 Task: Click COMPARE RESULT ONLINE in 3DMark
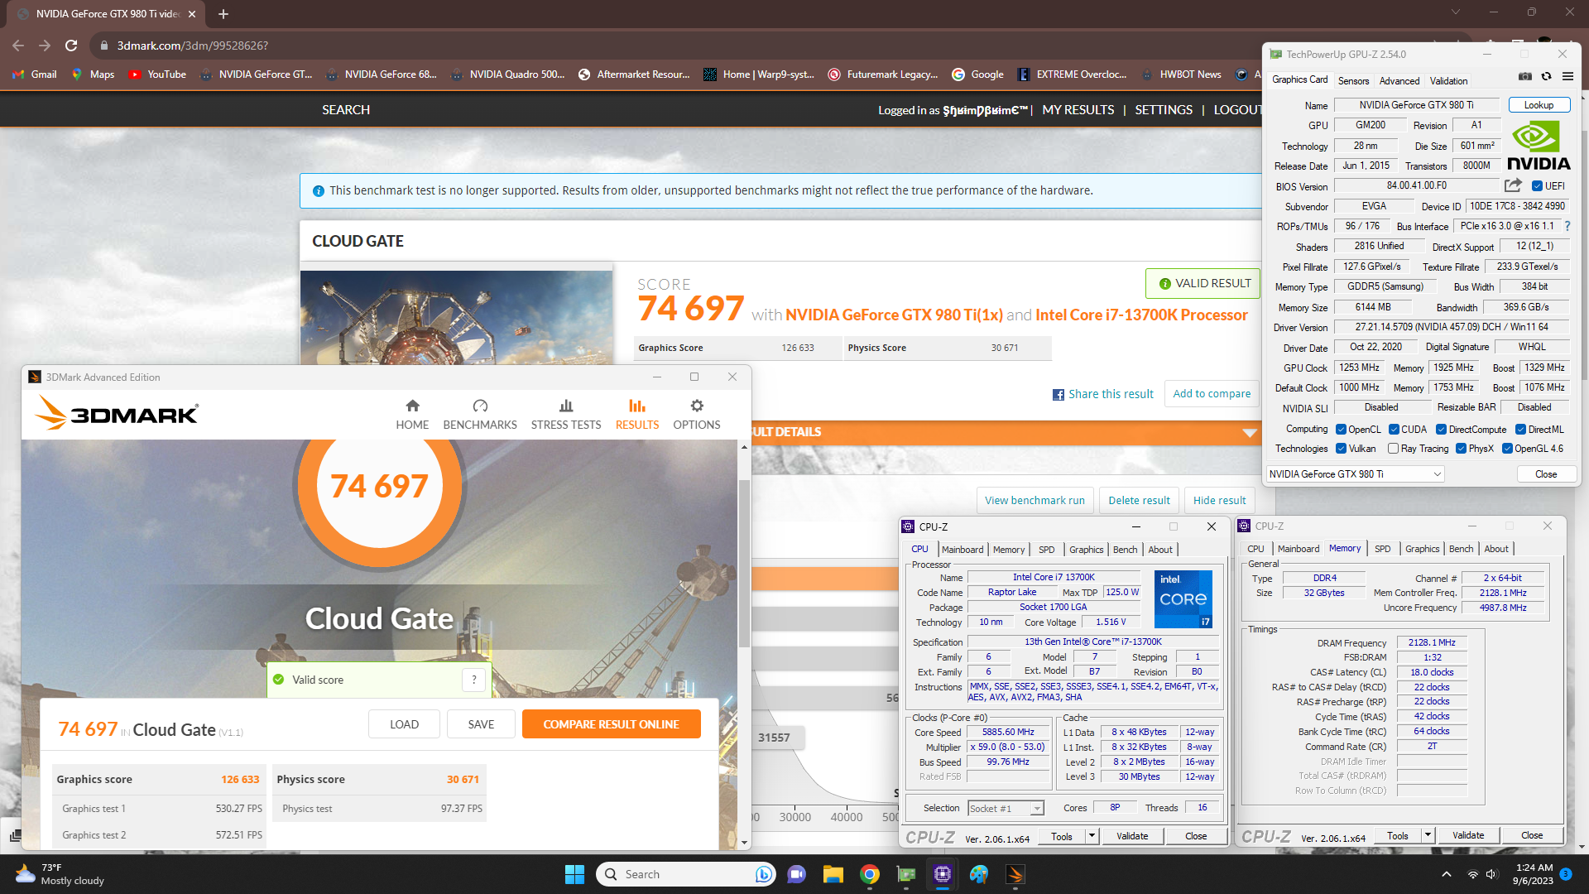tap(611, 724)
